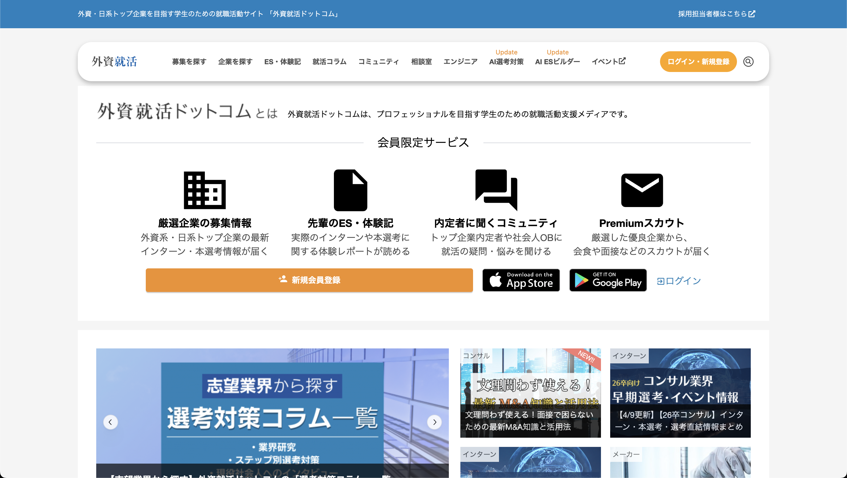Click the chat bubbles community icon
Viewport: 847px width, 478px height.
(496, 190)
